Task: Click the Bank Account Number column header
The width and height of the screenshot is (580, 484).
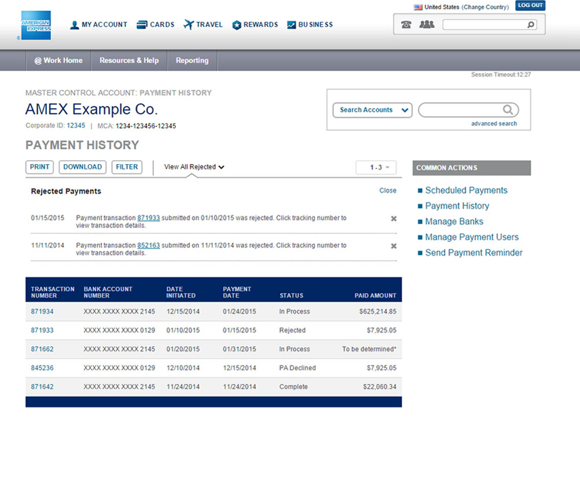Action: coord(108,292)
